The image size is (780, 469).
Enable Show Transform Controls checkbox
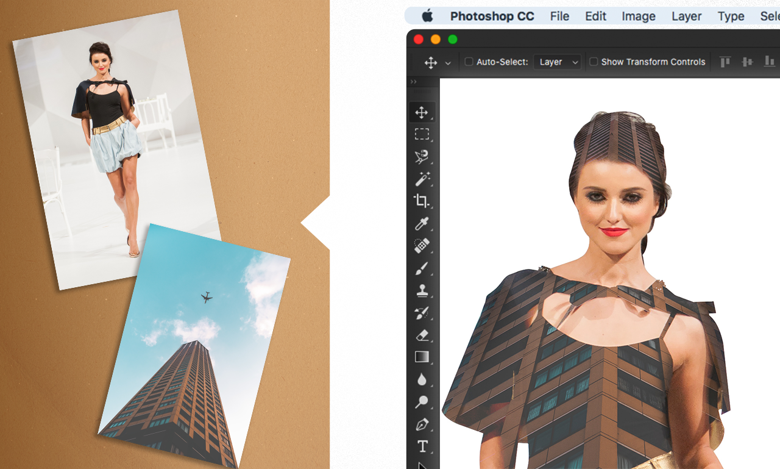pyautogui.click(x=594, y=62)
